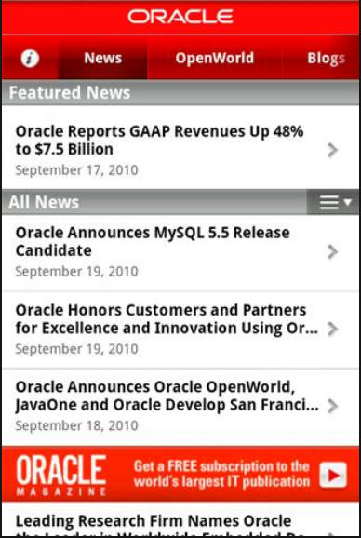Tap the chevron on the GAAP Revenues story

(332, 150)
